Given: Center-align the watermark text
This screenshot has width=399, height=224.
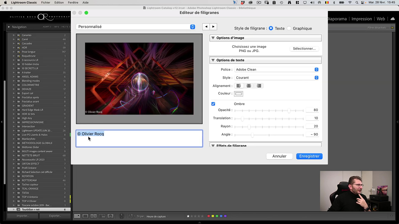Looking at the screenshot, I should (x=249, y=86).
